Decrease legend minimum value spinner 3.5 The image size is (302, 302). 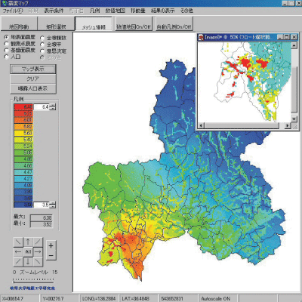pyautogui.click(x=53, y=206)
